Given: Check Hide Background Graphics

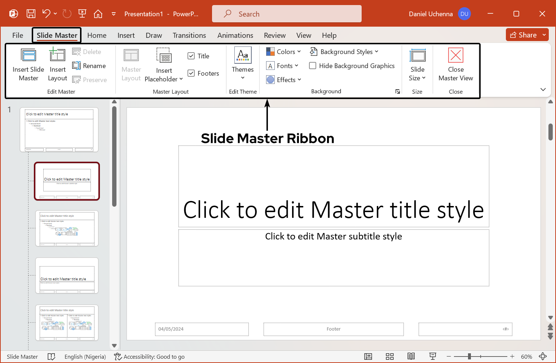Looking at the screenshot, I should tap(312, 66).
